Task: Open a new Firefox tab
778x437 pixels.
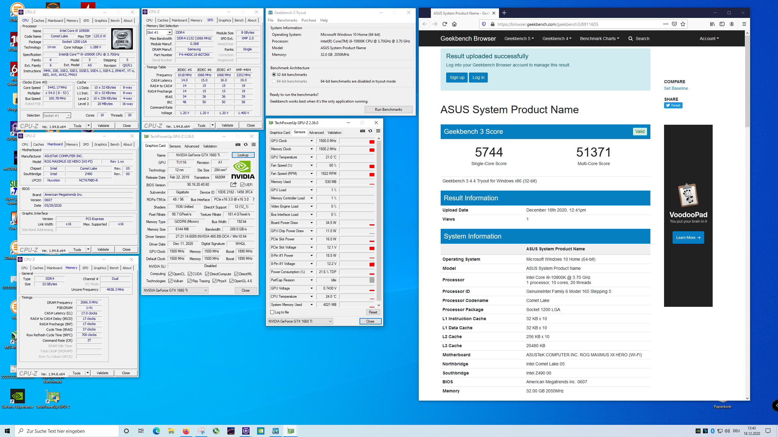Action: (x=504, y=13)
